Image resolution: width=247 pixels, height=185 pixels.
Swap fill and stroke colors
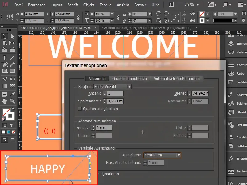[13, 109]
